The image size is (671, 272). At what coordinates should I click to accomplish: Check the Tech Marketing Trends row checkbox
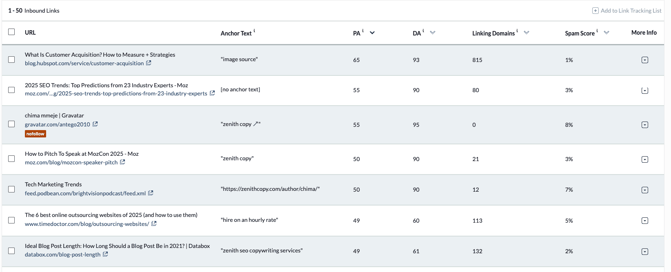tap(11, 189)
